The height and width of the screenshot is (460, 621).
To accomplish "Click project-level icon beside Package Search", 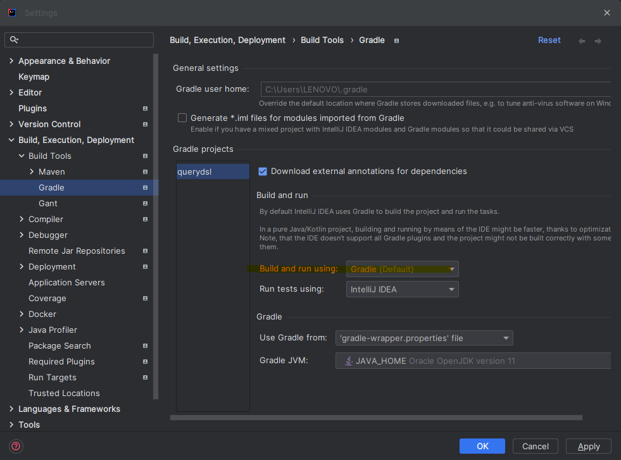I will point(146,346).
